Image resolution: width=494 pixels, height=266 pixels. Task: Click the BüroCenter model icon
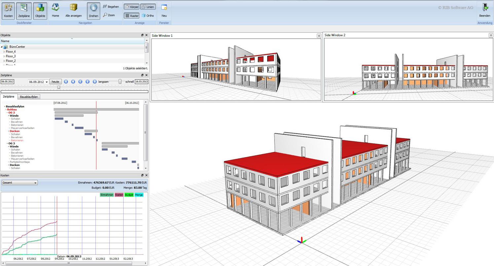pos(6,47)
